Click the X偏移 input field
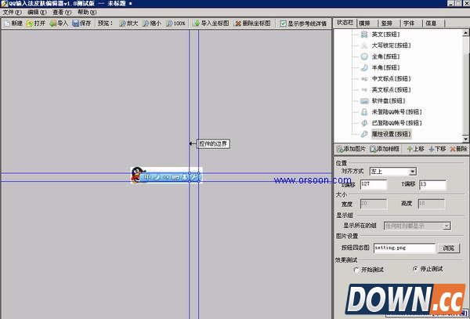The width and height of the screenshot is (470, 319). coord(374,184)
